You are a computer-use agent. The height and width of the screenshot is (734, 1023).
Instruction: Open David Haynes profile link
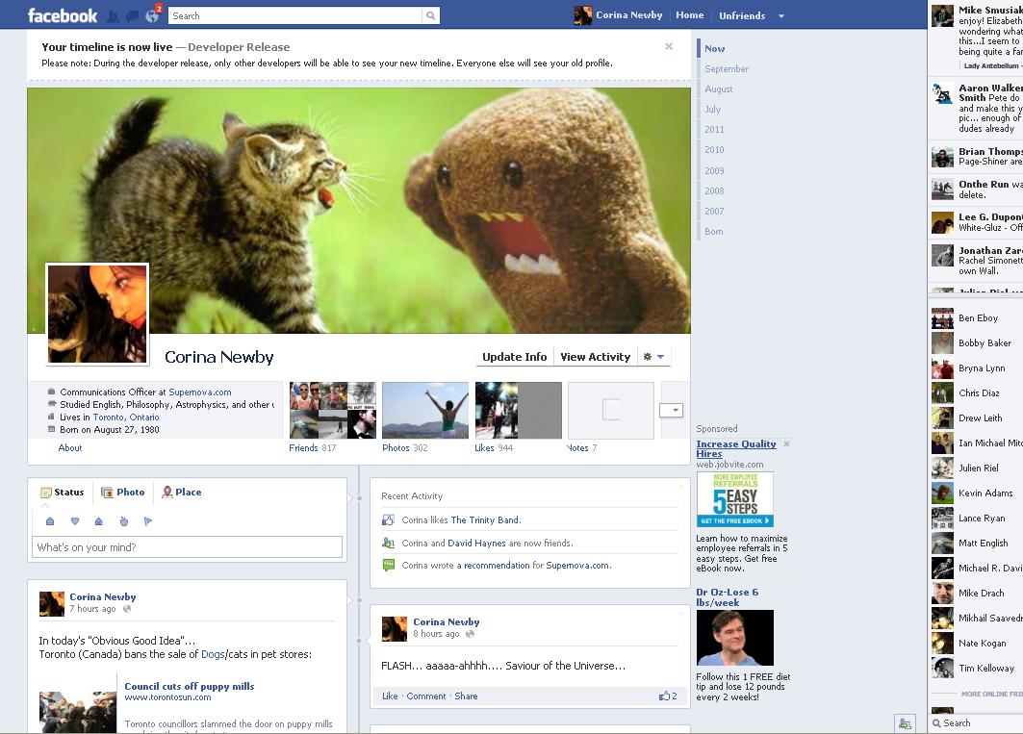click(x=476, y=543)
